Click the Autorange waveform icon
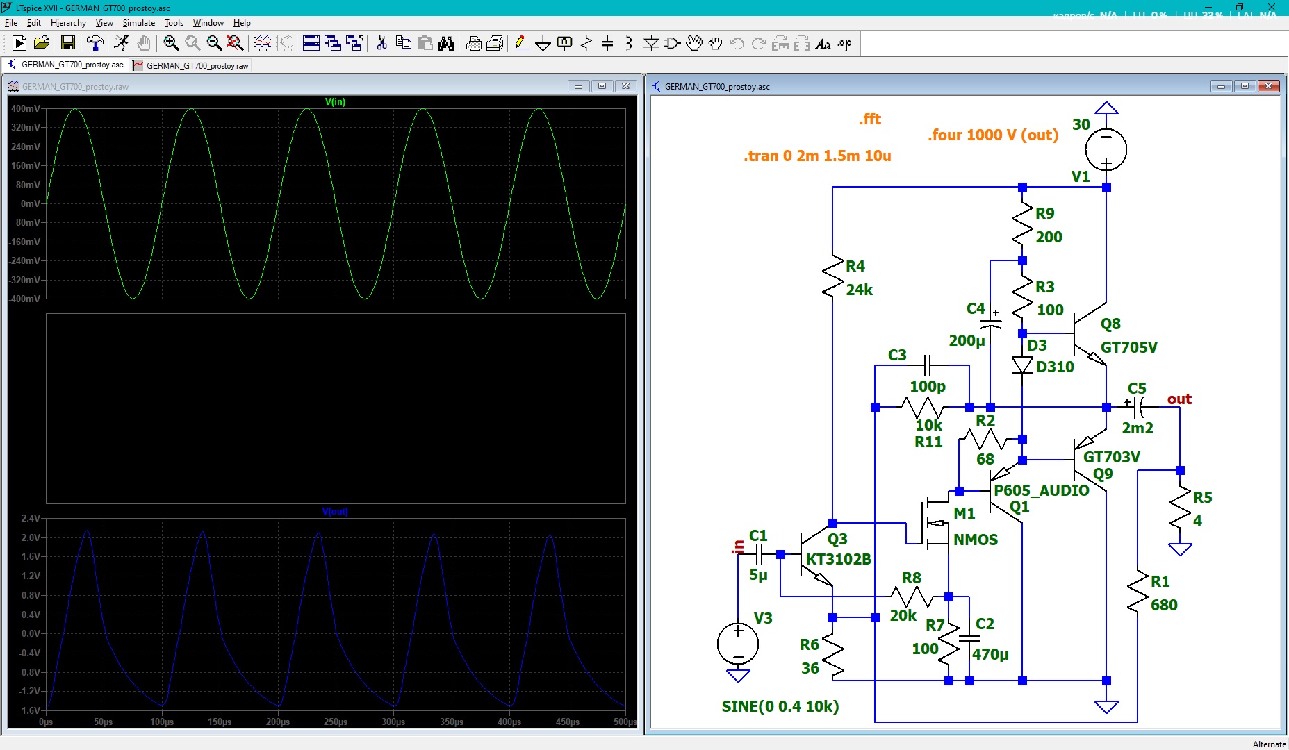This screenshot has width=1289, height=750. tap(263, 44)
